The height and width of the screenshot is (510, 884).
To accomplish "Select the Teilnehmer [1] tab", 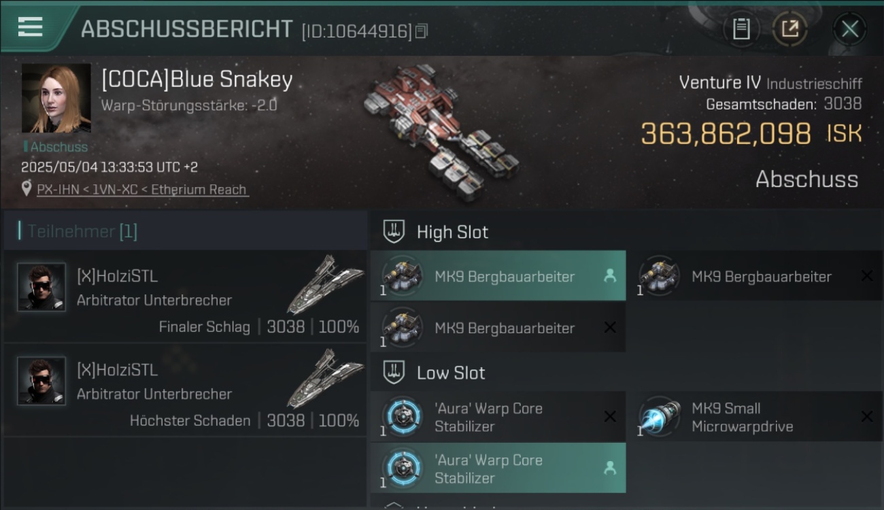I will [x=82, y=231].
